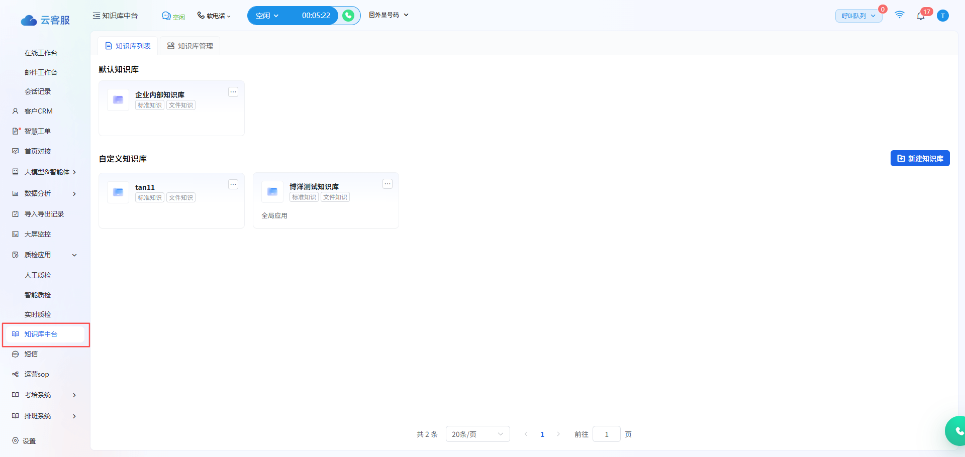The height and width of the screenshot is (457, 965).
Task: Open 智能质检 submenu item
Action: click(38, 295)
